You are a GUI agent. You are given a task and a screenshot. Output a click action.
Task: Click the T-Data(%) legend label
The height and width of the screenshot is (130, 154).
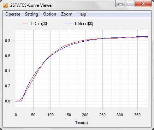(x=38, y=24)
